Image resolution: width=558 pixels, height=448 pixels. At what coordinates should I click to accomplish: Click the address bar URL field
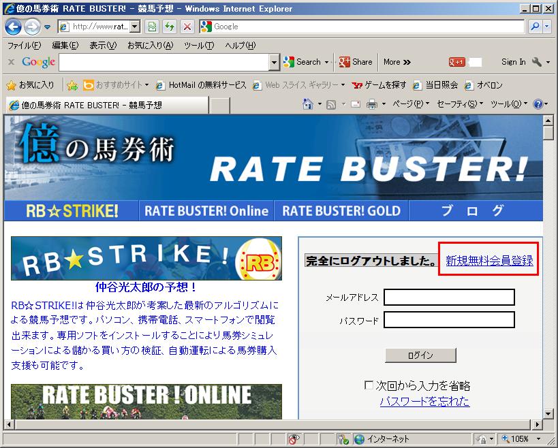point(94,27)
